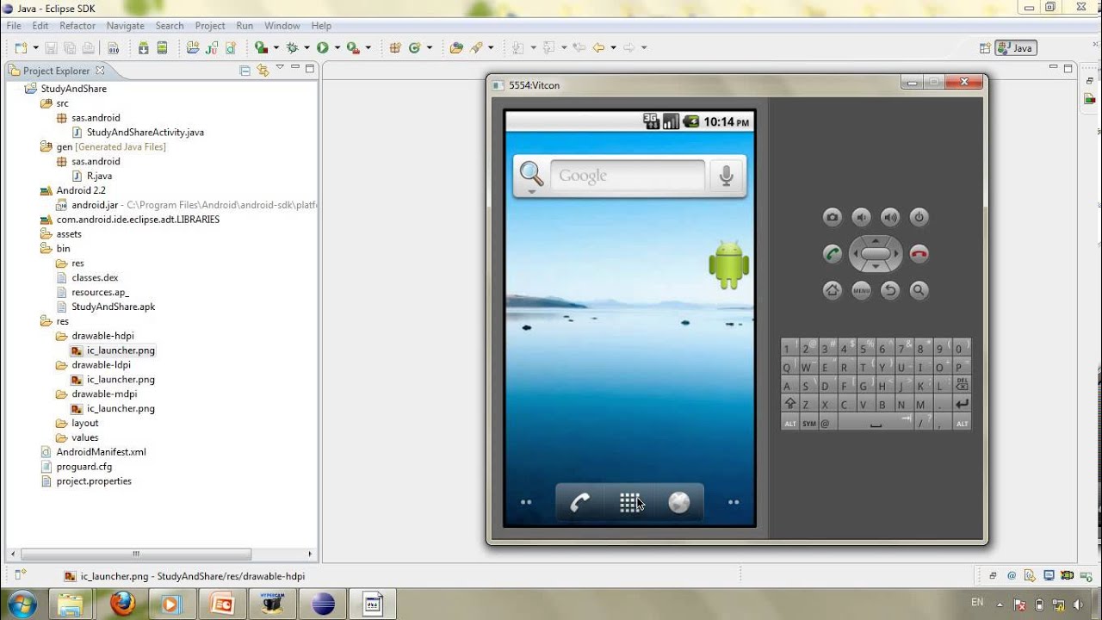Open Windows Explorer folder taskbar icon

[71, 604]
